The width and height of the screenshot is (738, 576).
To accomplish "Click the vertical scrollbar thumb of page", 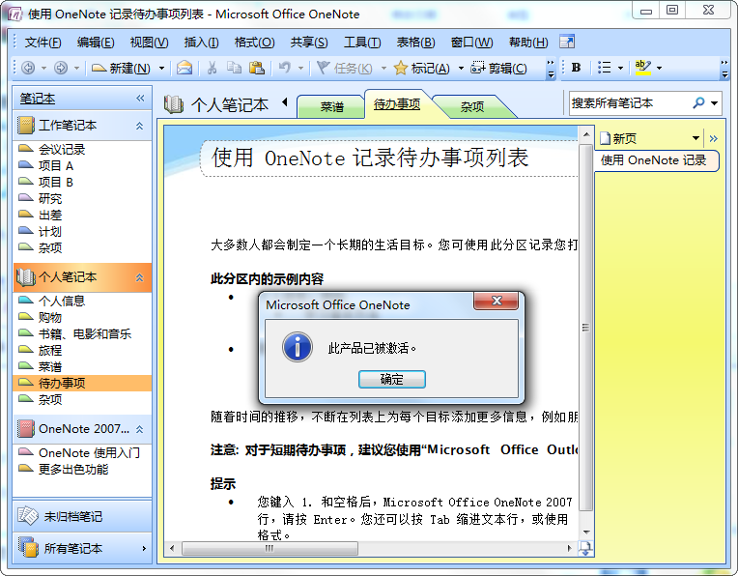I will [586, 328].
